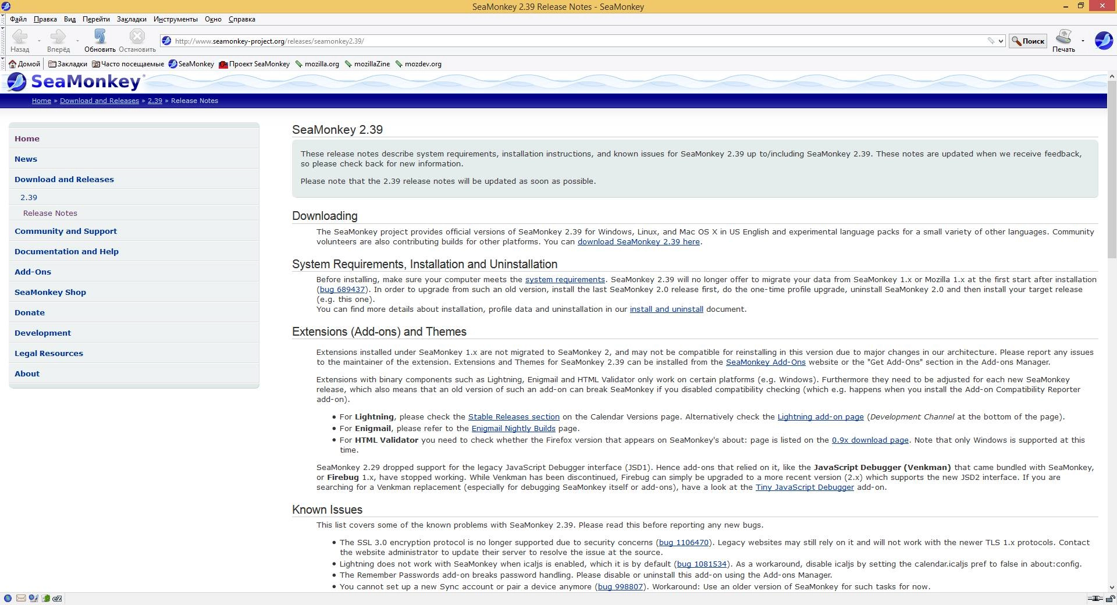Click the feed tag icon in address bar
Screen dimensions: 1117x605
991,41
